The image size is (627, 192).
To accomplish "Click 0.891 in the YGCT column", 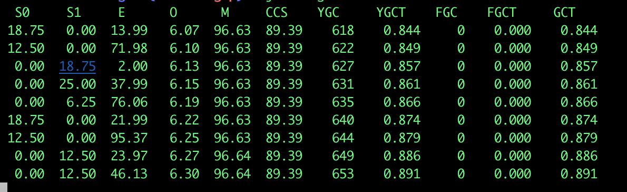I will point(402,174).
